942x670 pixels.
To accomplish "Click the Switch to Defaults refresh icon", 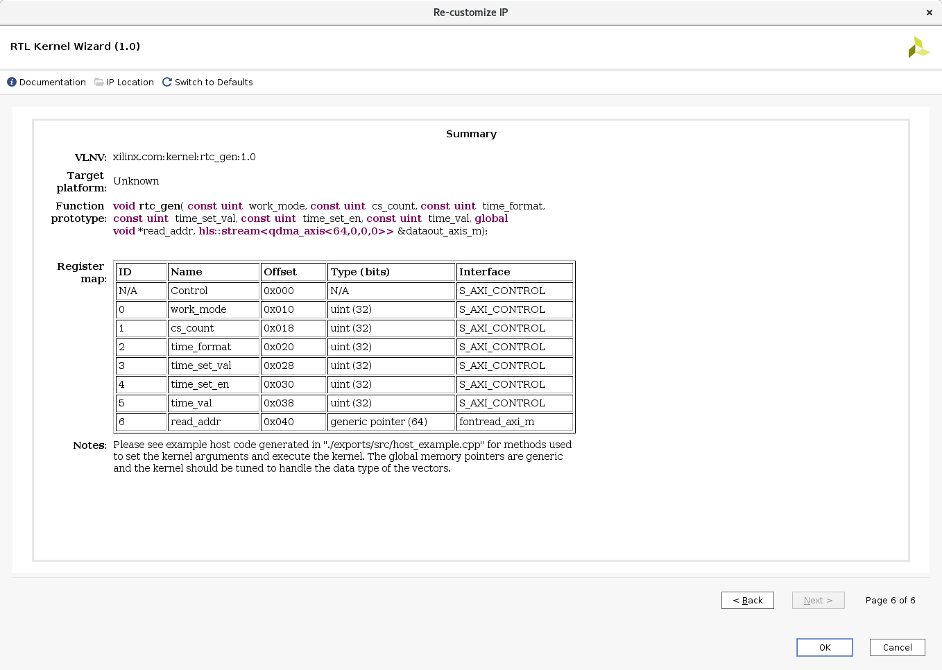I will (x=167, y=82).
